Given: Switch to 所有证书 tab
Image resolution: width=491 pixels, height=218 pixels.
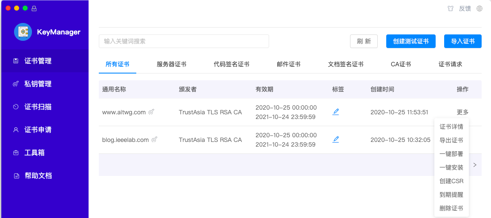Looking at the screenshot, I should [x=118, y=64].
